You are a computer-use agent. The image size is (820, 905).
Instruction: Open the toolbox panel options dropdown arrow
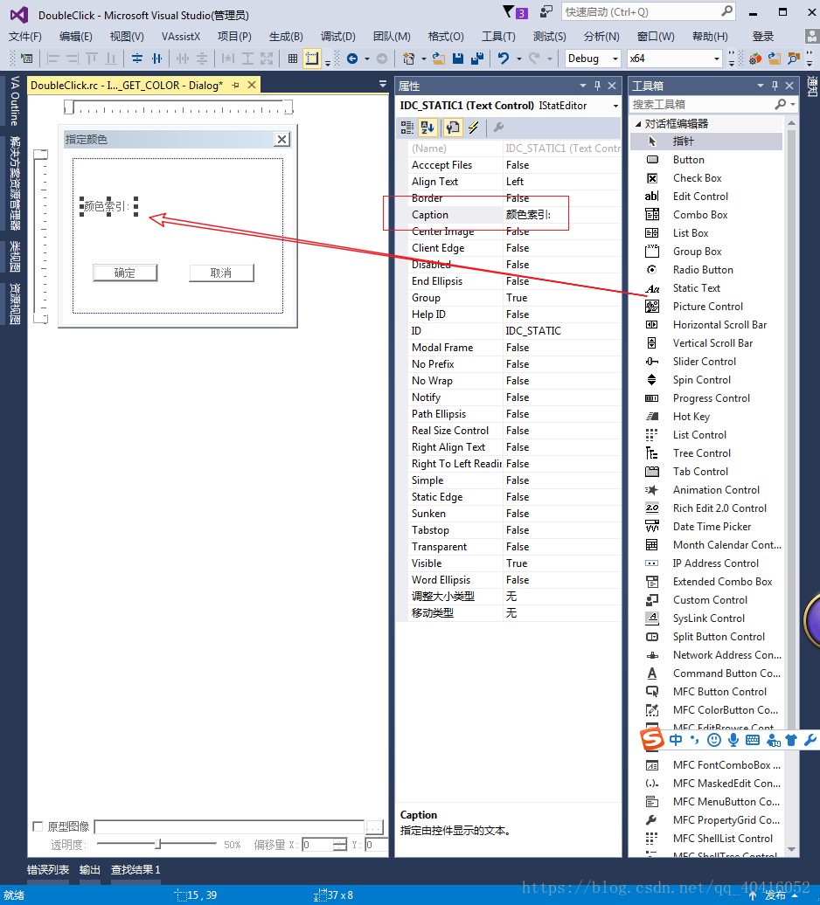point(760,86)
